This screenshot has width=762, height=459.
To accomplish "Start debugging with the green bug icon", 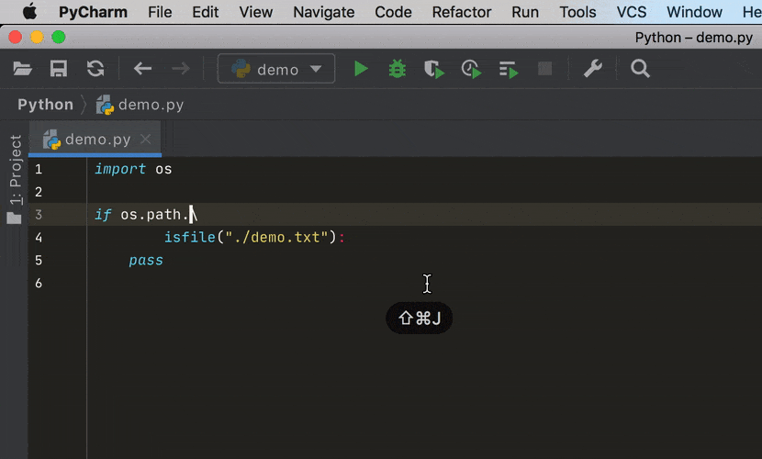I will point(397,69).
